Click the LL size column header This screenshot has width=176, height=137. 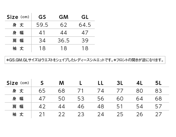[100, 83]
